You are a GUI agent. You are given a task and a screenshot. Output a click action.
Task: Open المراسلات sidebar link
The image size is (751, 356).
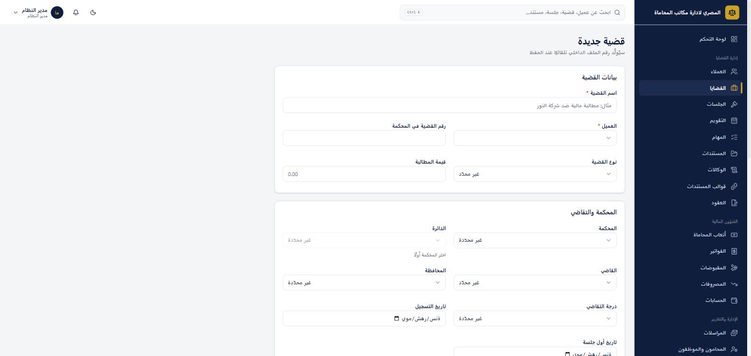[x=691, y=333]
